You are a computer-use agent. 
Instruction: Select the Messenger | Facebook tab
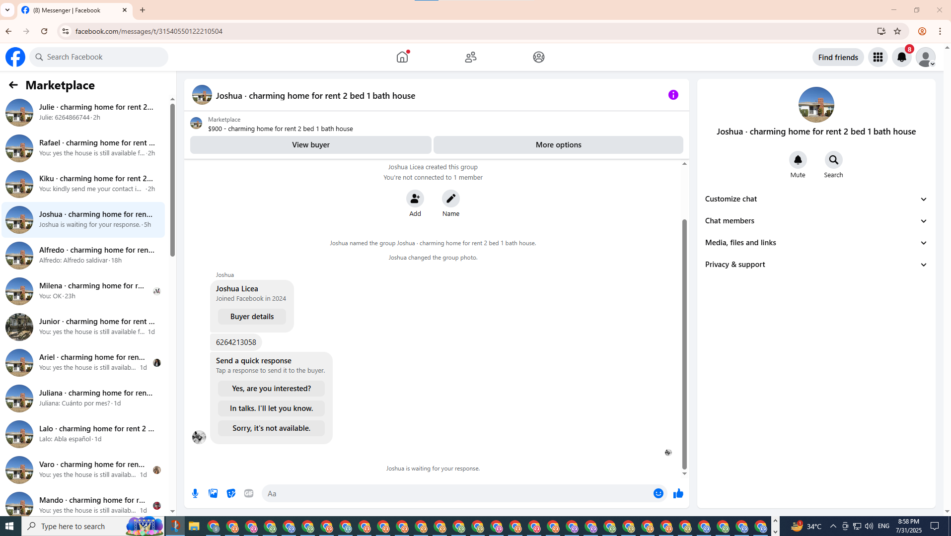click(x=74, y=10)
